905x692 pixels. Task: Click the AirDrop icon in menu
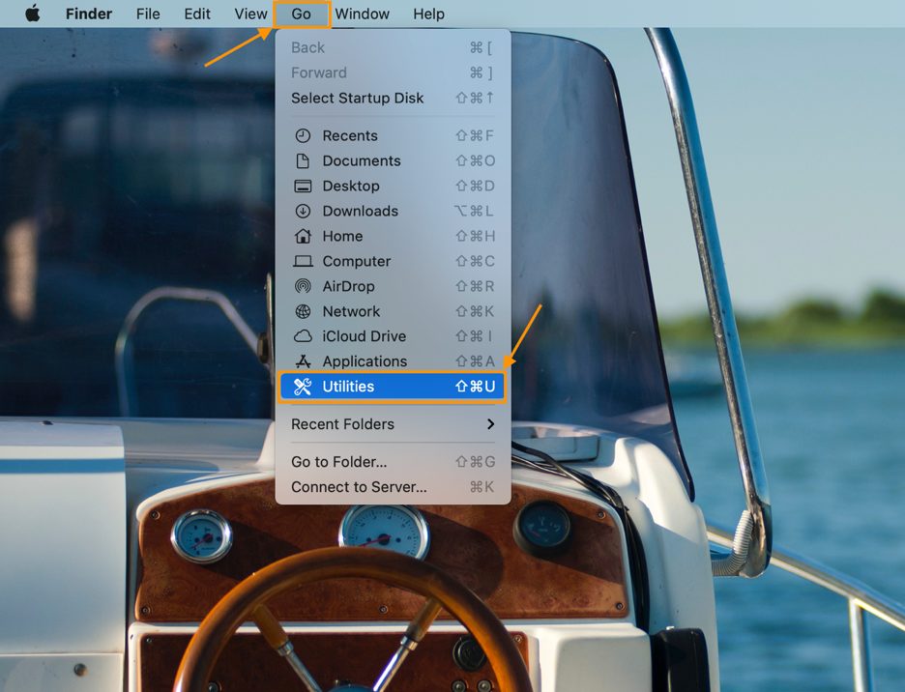[x=303, y=287]
